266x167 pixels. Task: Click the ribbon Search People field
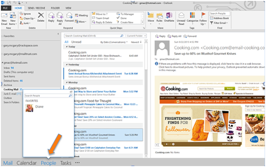[x=220, y=13]
